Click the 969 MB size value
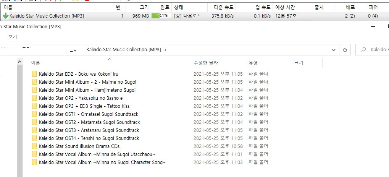Viewport: 389px width, 177px height. 140,16
